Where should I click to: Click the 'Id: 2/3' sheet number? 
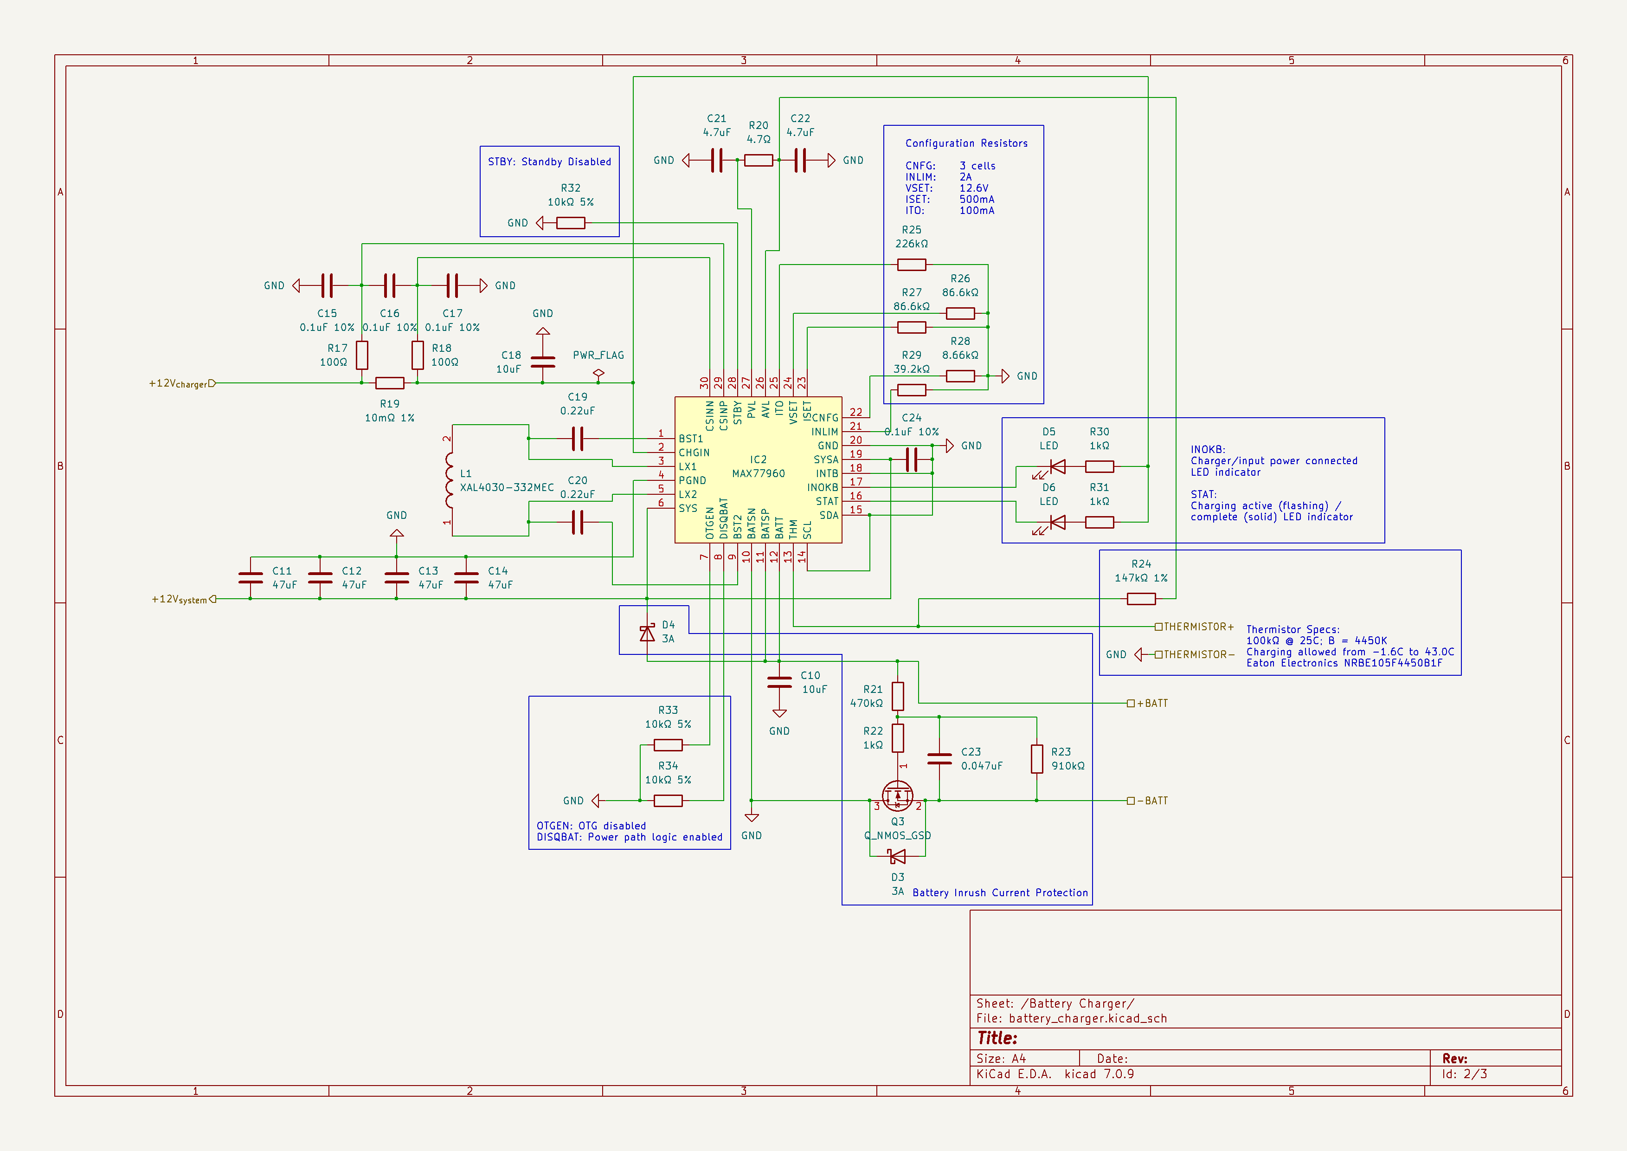[x=1465, y=1074]
